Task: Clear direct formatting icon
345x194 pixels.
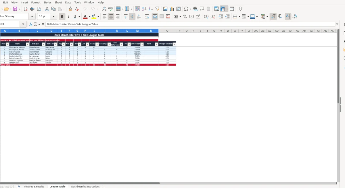Action: 76,9
